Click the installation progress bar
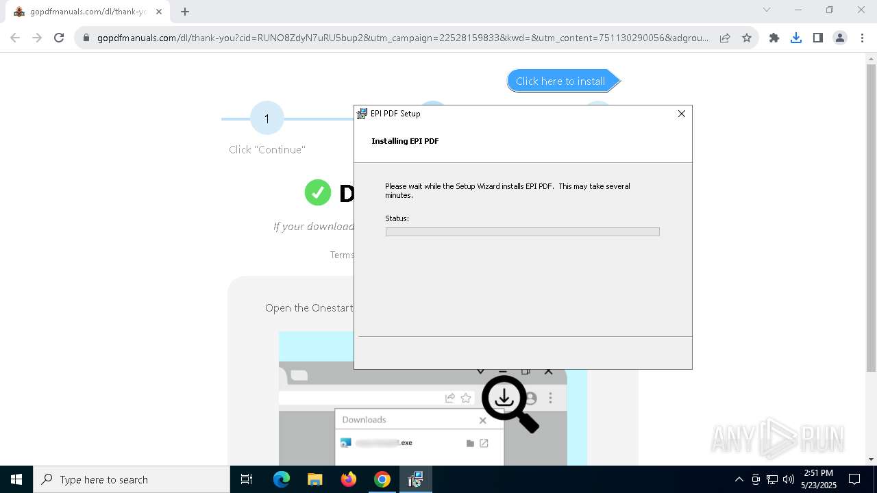This screenshot has height=493, width=877. [523, 232]
